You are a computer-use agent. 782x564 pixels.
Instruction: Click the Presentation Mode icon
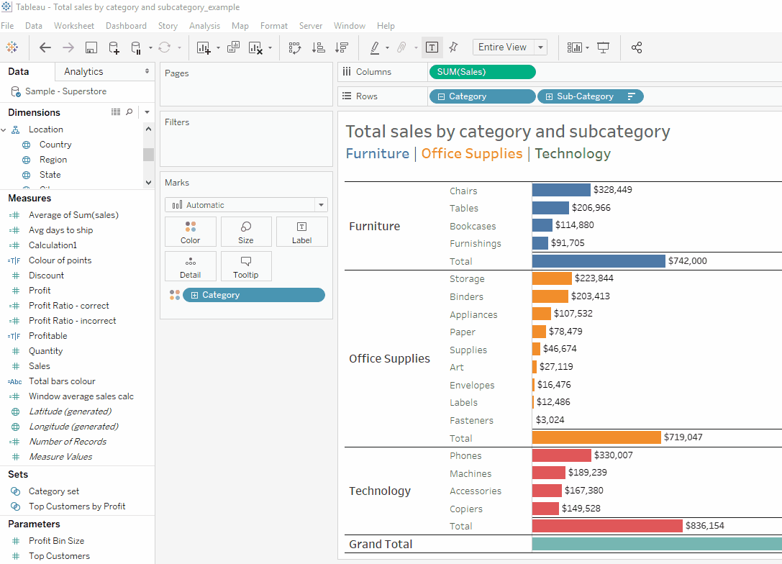click(604, 47)
